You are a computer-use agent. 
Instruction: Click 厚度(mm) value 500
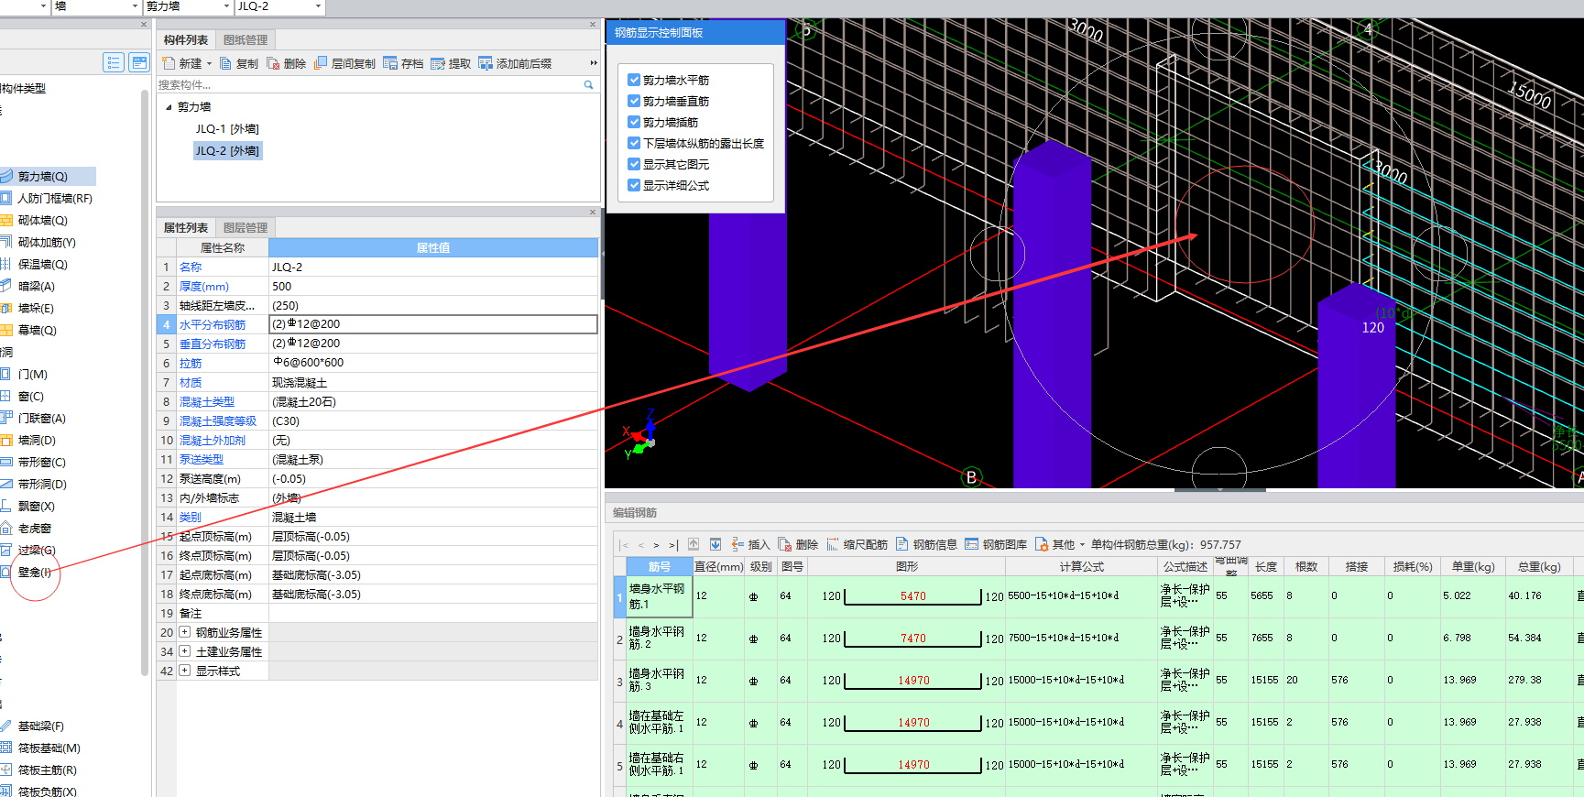(x=433, y=286)
